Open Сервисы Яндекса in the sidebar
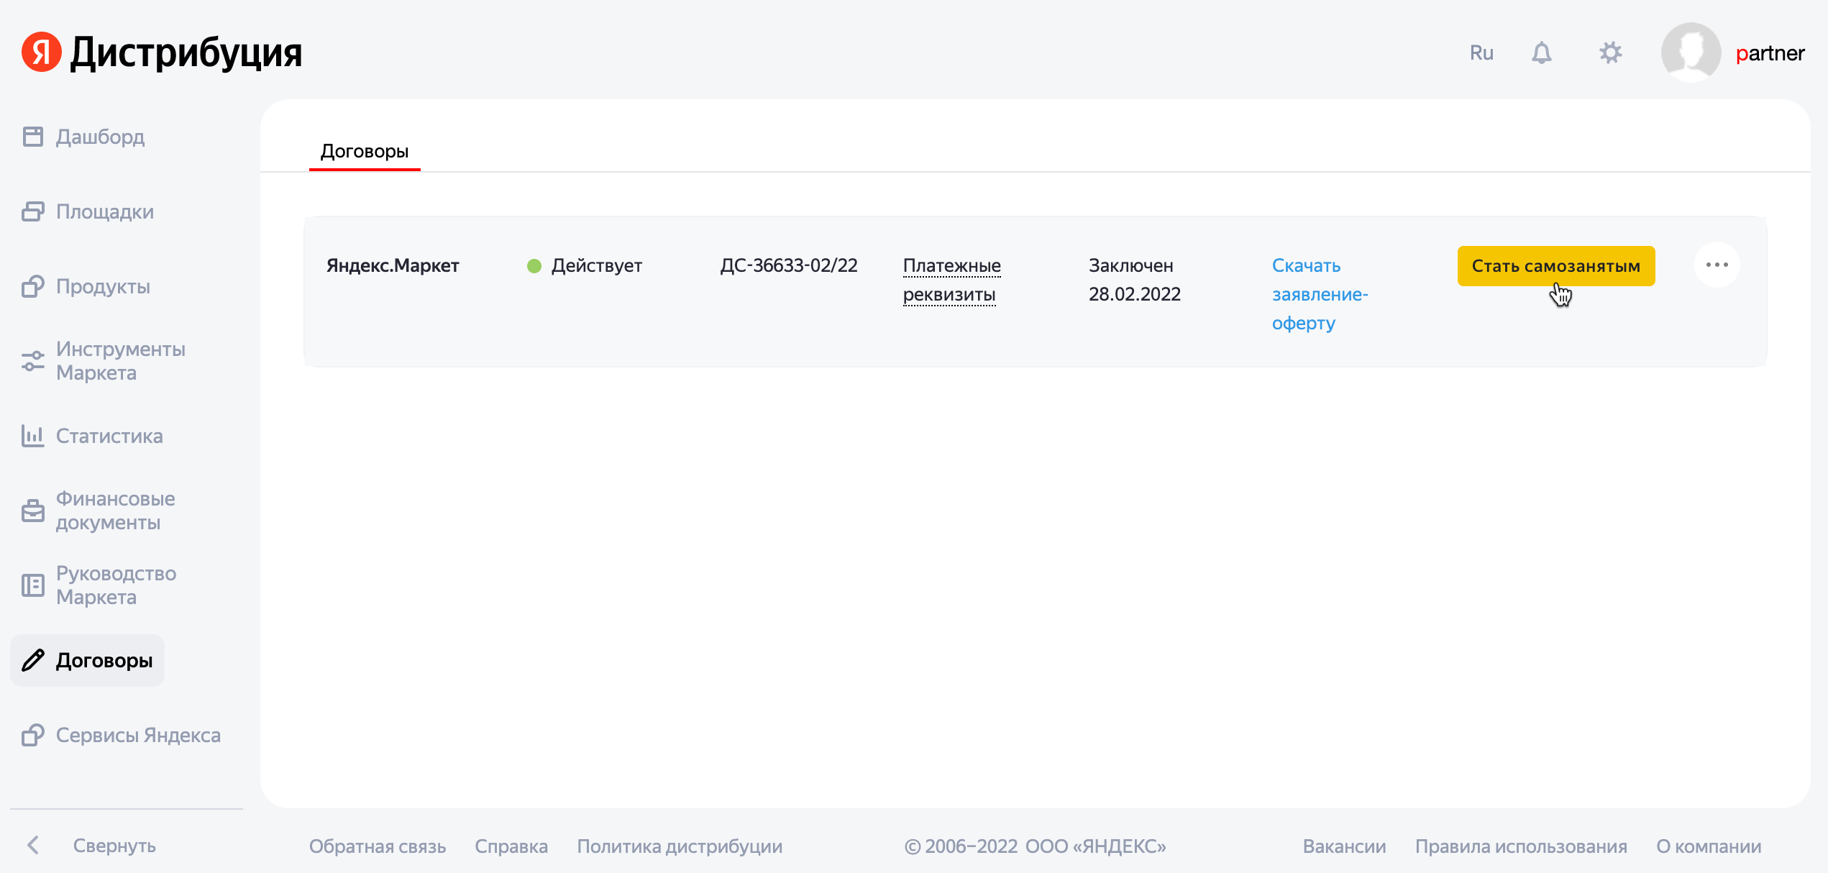 [x=137, y=735]
